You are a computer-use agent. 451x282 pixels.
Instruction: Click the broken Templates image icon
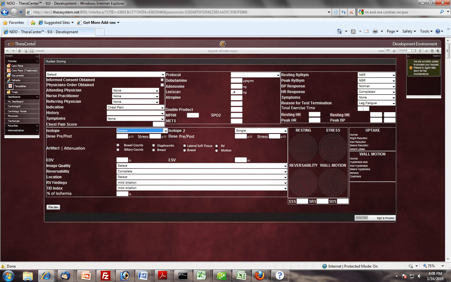click(x=10, y=86)
